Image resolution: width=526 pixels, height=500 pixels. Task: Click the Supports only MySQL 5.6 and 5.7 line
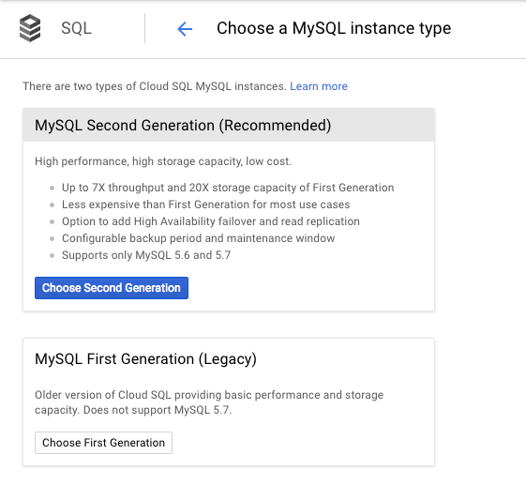(x=146, y=255)
